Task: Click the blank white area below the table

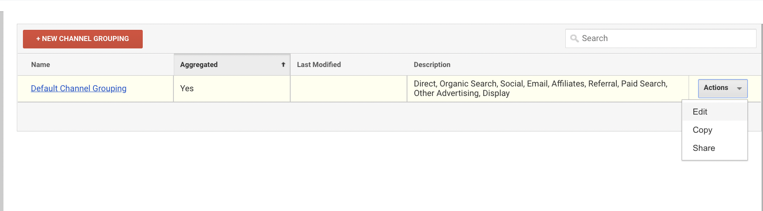Action: tap(346, 173)
